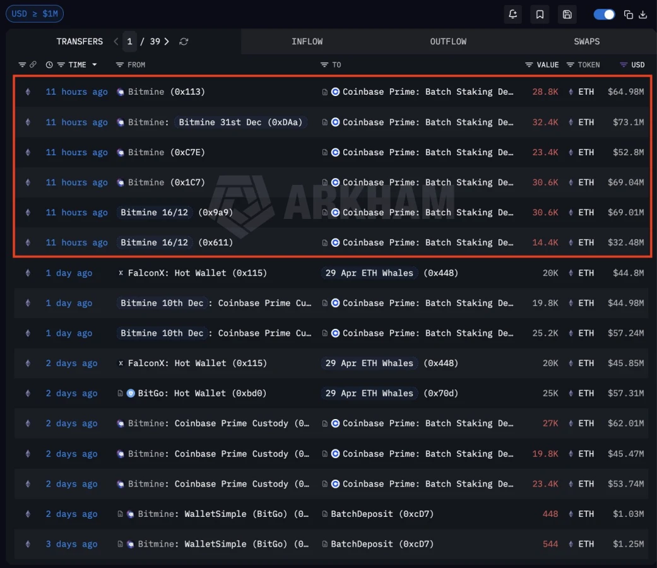Open FalconX Hot Wallet on $45.85M row
Screen dimensions: 657x568
(198, 363)
